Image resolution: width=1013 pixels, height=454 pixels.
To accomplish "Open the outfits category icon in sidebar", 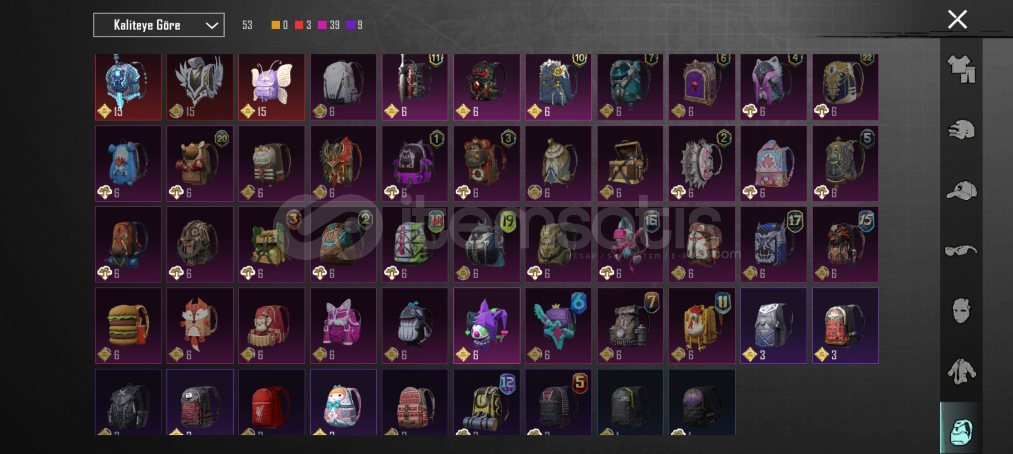I will pos(961,69).
